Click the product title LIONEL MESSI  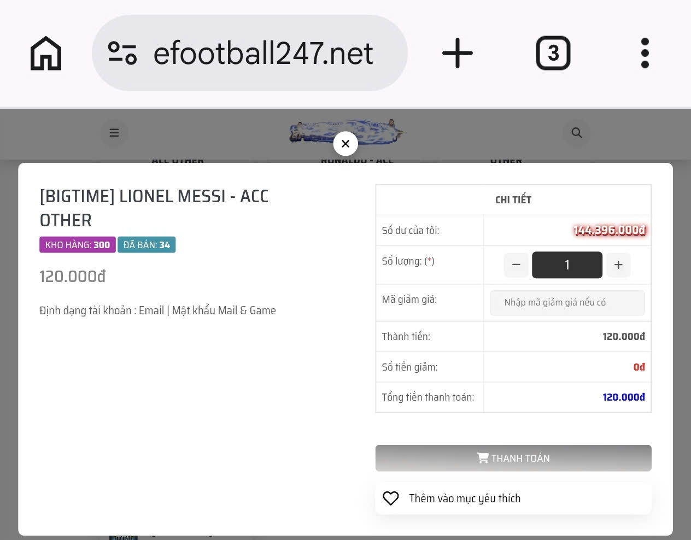[154, 208]
